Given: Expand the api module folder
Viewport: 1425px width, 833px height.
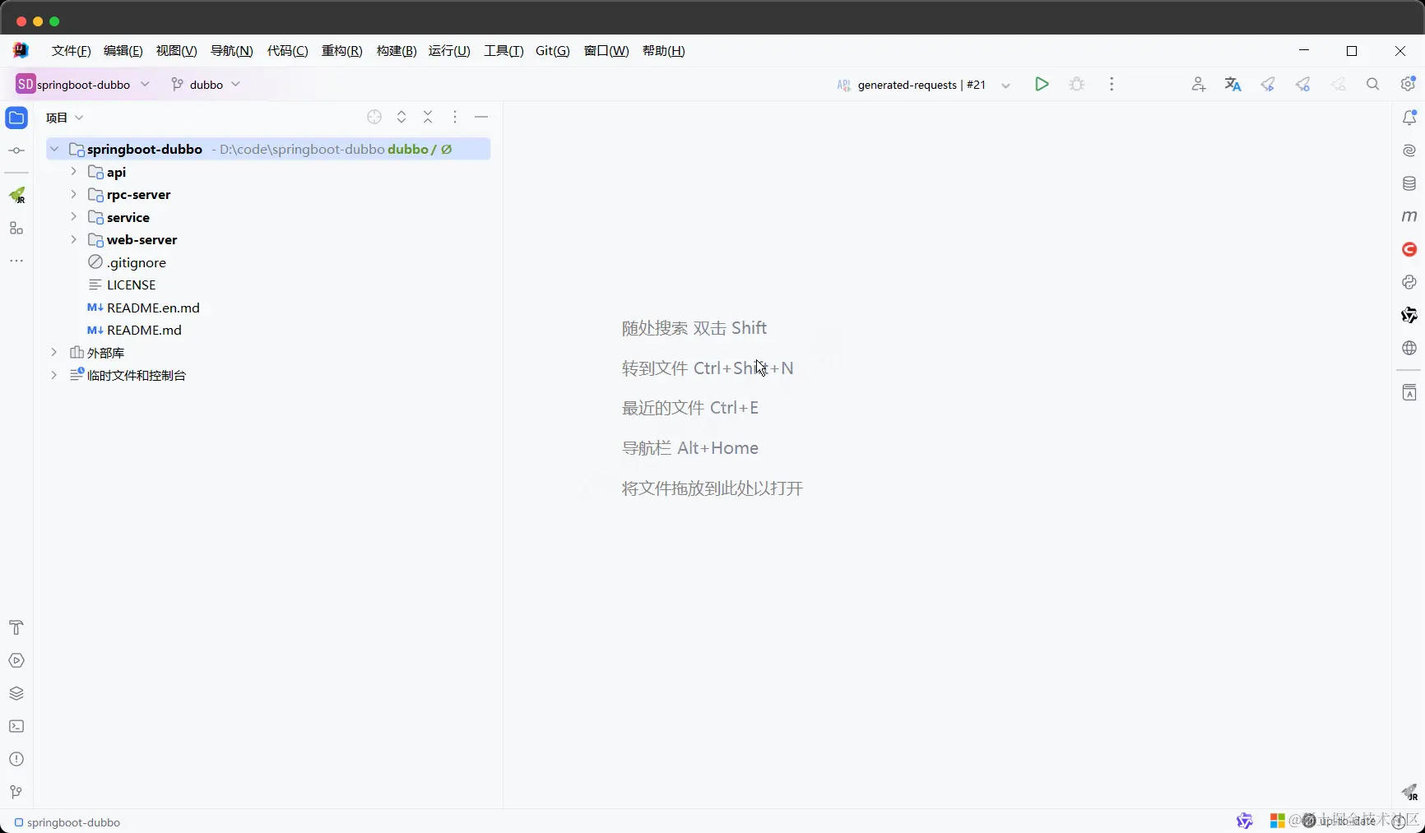Looking at the screenshot, I should point(74,171).
